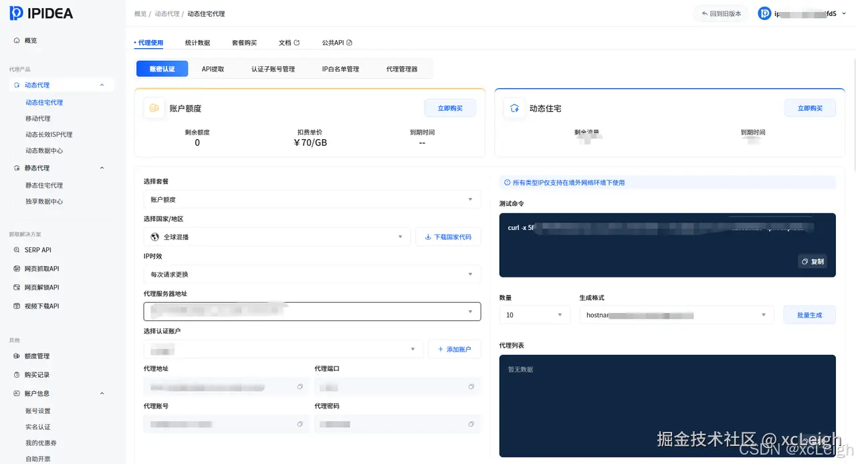Open 额度管理 from the sidebar

(37, 356)
